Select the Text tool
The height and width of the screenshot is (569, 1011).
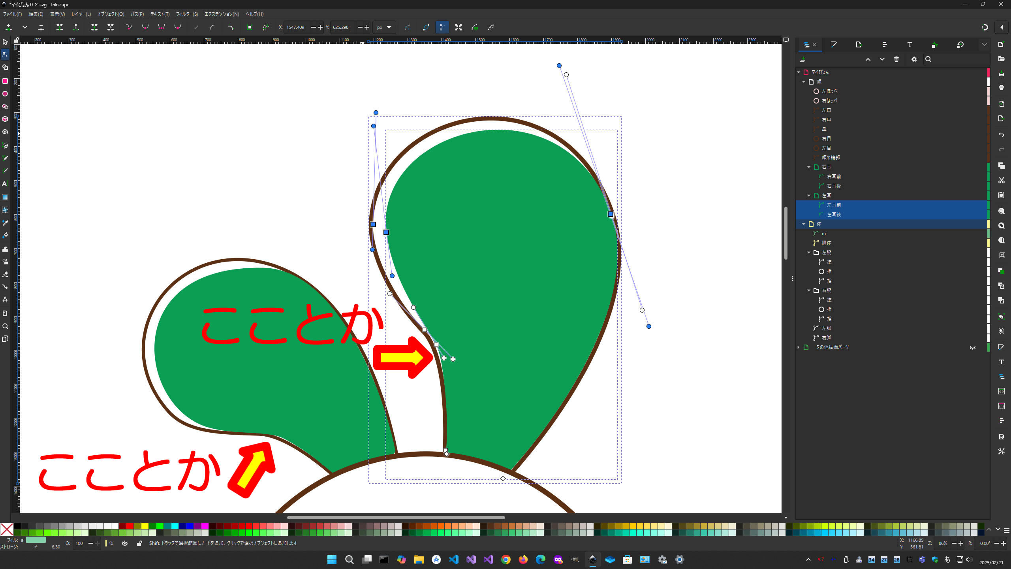coord(5,184)
